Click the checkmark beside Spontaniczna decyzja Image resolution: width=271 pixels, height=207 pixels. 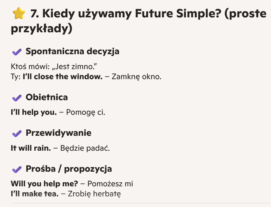(16, 52)
